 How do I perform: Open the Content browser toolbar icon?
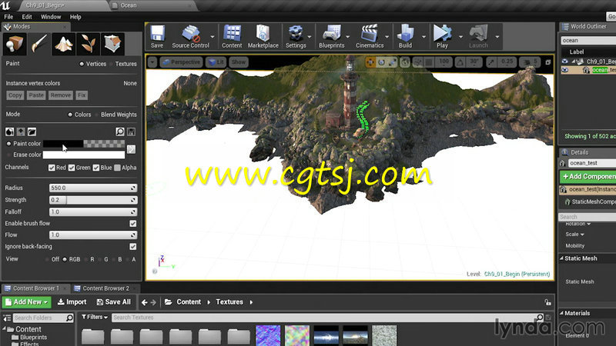tap(232, 36)
